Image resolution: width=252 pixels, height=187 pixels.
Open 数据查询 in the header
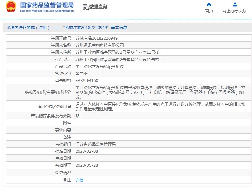tap(98, 7)
